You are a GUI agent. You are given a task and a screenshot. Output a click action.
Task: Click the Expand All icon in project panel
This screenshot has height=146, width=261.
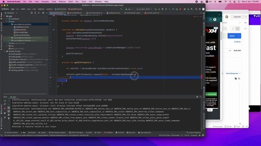[35, 13]
